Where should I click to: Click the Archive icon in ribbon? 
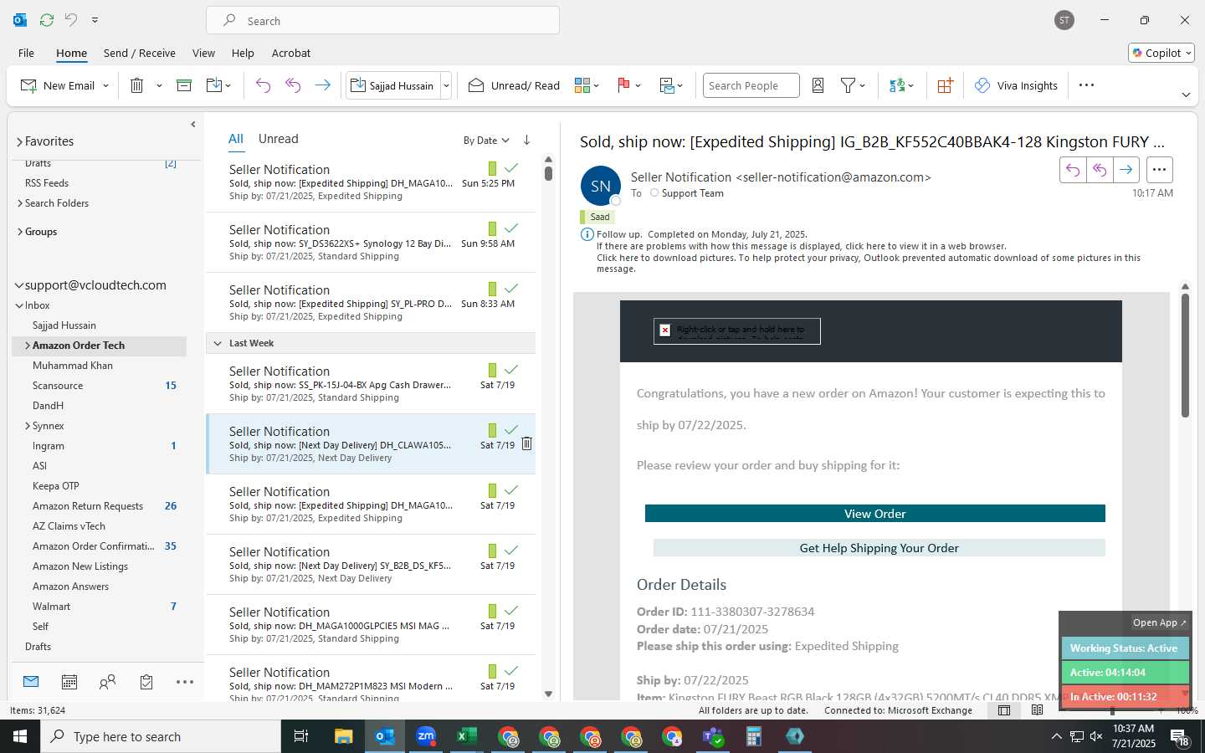click(x=184, y=85)
